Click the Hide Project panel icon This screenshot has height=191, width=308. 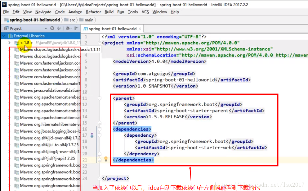click(x=76, y=28)
